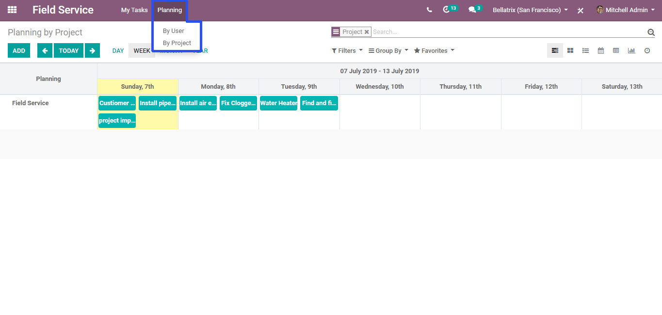Click the ADD button
This screenshot has height=315, width=662.
(19, 50)
